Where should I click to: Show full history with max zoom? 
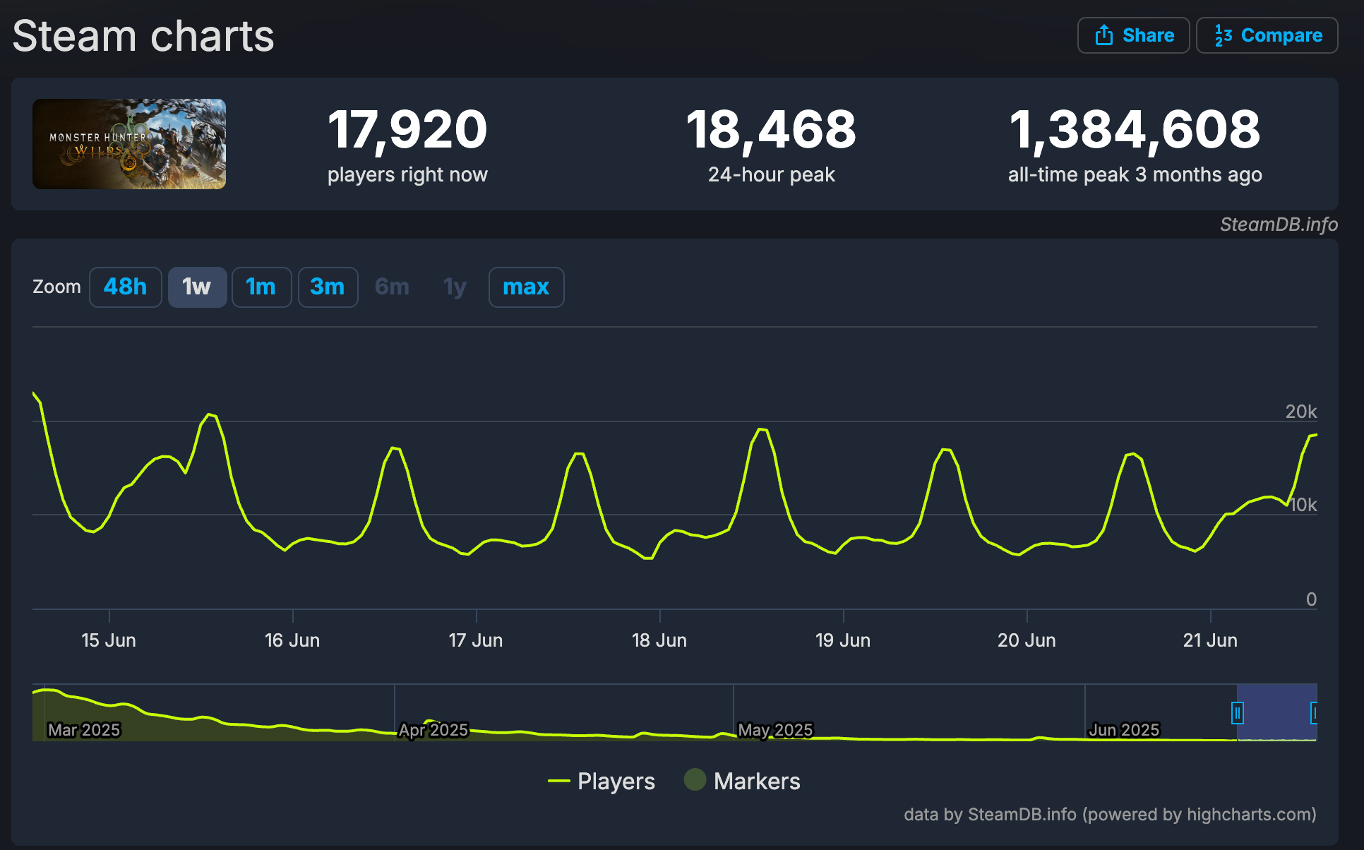[526, 287]
